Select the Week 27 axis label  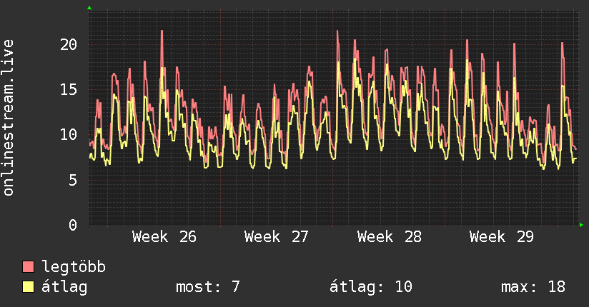point(276,237)
